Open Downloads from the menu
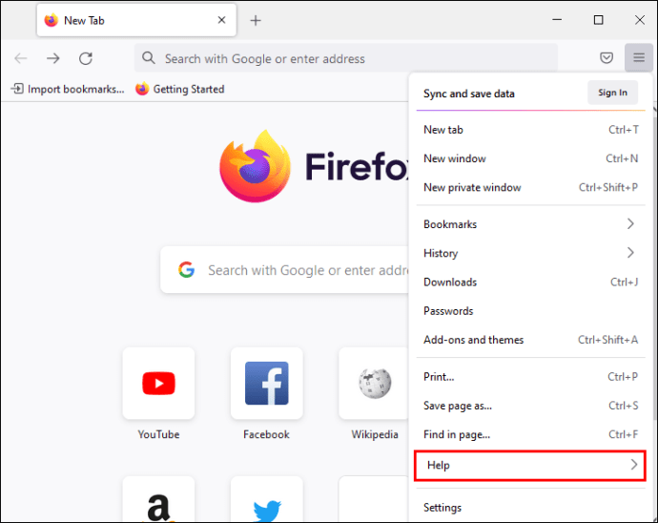This screenshot has height=523, width=658. 530,282
